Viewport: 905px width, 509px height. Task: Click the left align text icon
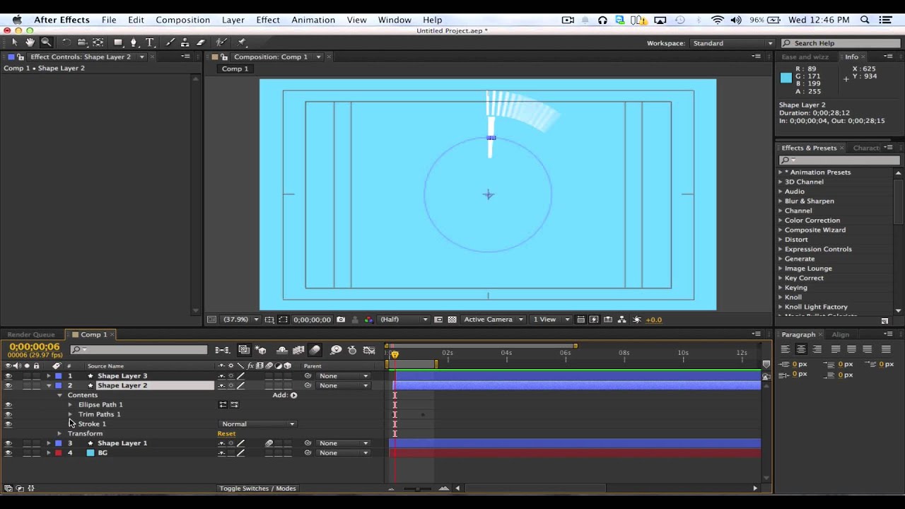click(x=785, y=349)
